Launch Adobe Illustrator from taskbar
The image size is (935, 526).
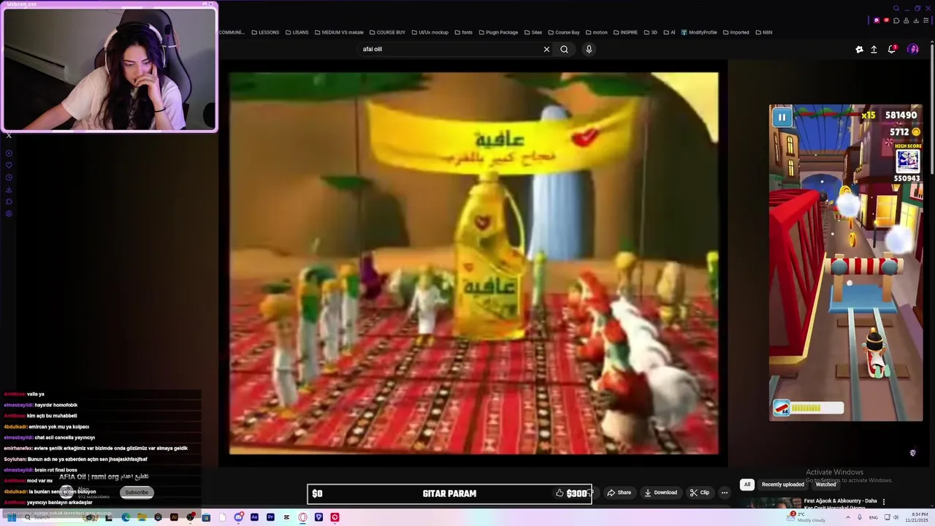174,517
